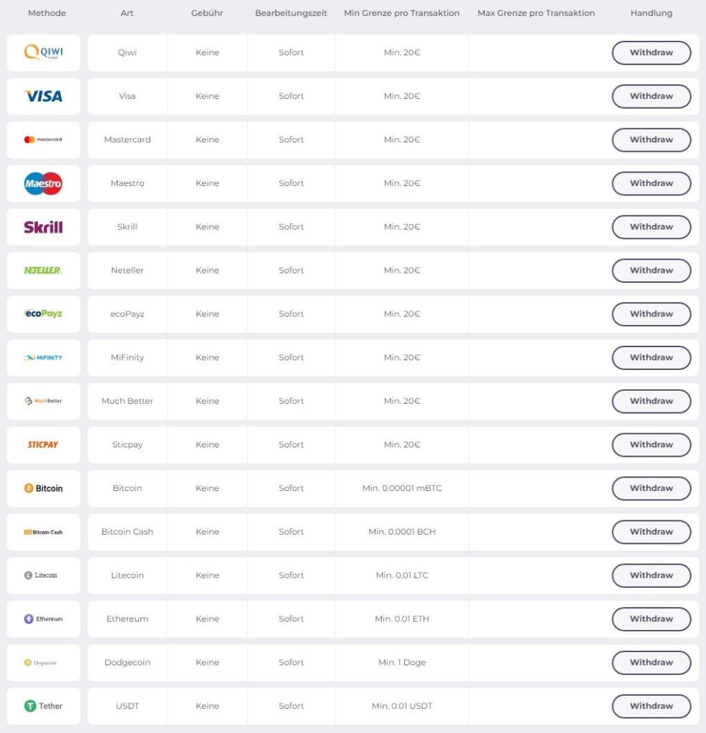Select the Bearbeitungszeit column header
The height and width of the screenshot is (733, 706).
291,13
